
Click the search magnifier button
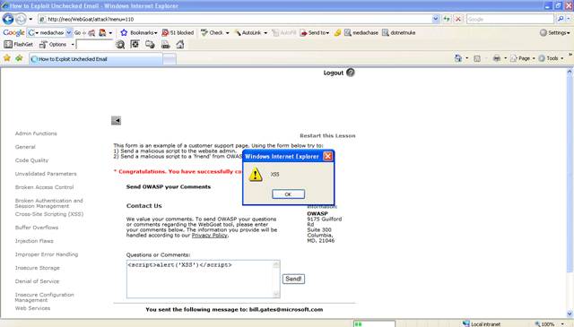pyautogui.click(x=560, y=19)
